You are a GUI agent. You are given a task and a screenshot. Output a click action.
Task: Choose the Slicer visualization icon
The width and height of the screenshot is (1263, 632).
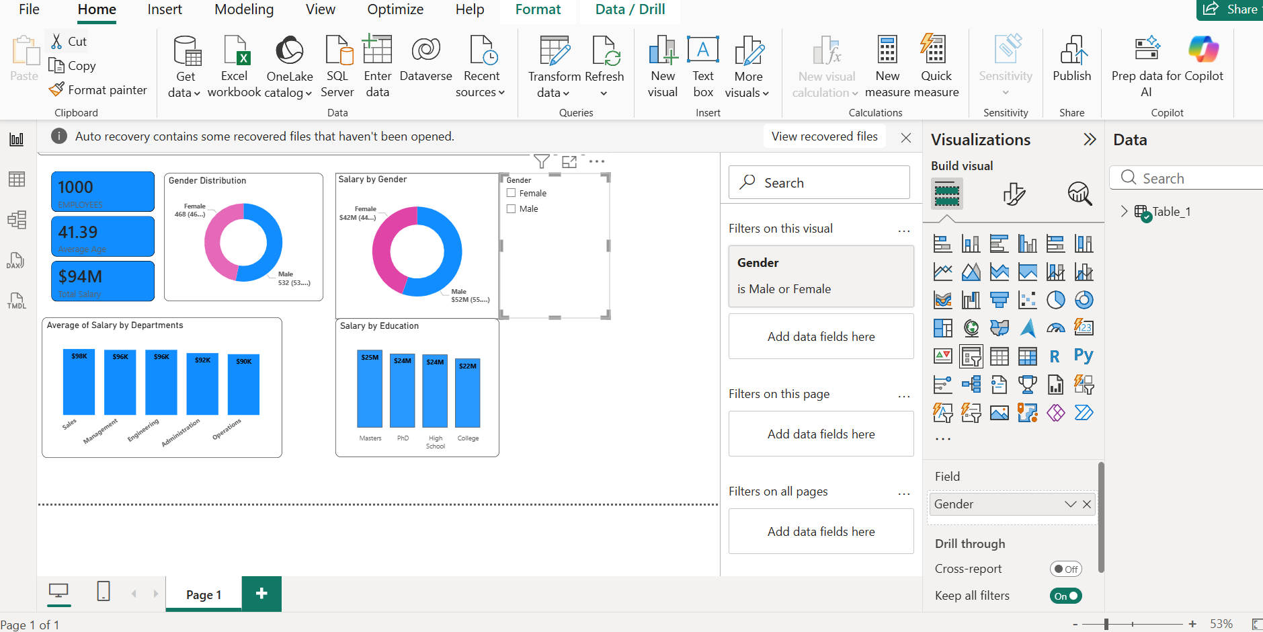971,356
